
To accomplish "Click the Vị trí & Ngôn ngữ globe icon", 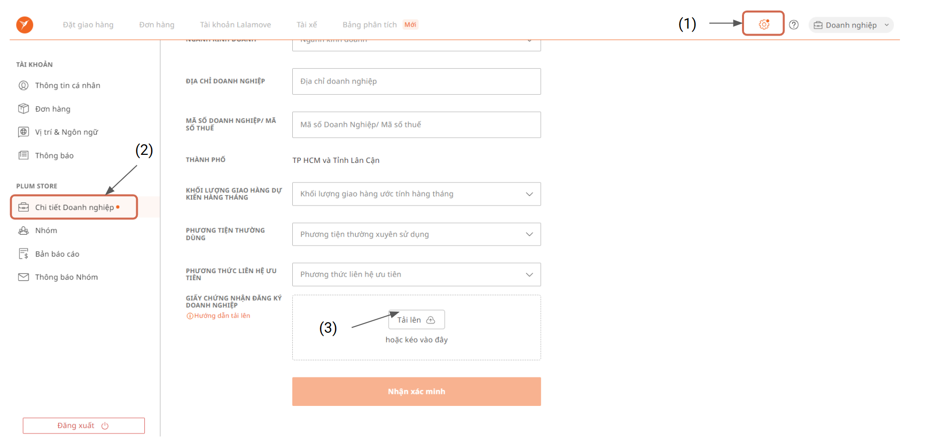I will click(24, 132).
